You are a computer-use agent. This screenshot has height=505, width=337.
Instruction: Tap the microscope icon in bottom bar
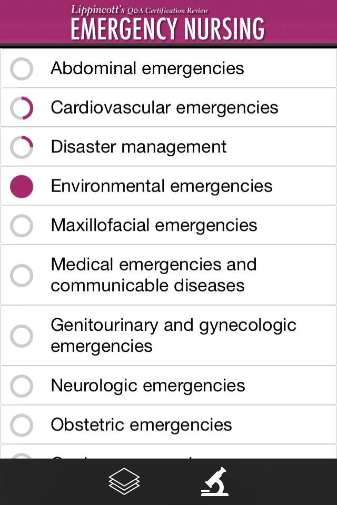215,481
